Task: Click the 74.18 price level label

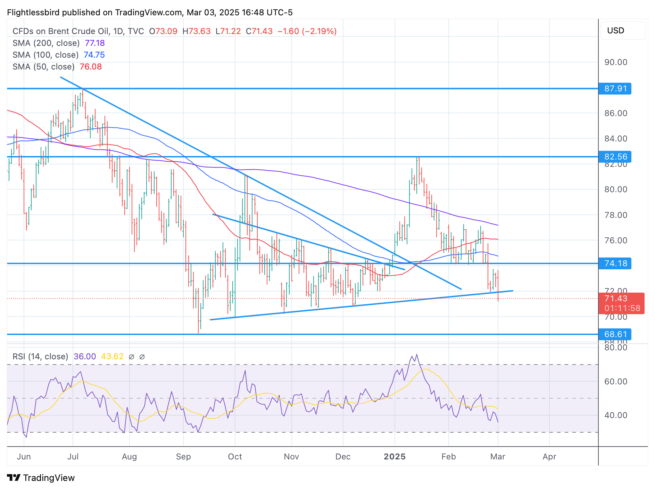Action: point(615,263)
